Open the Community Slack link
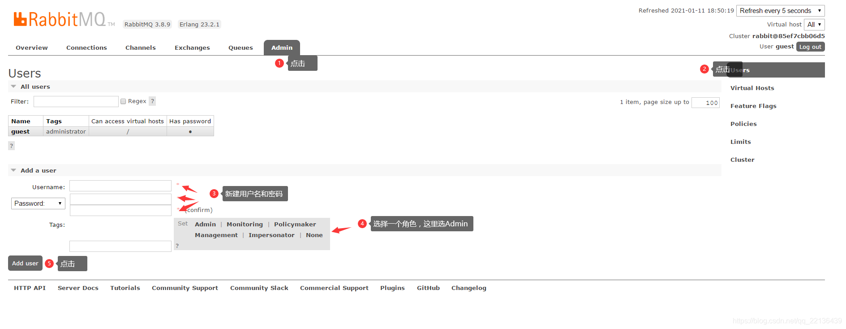846x329 pixels. pyautogui.click(x=259, y=288)
